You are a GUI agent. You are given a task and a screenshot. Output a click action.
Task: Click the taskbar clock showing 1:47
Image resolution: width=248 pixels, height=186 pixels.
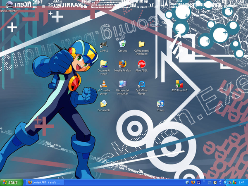point(241,183)
